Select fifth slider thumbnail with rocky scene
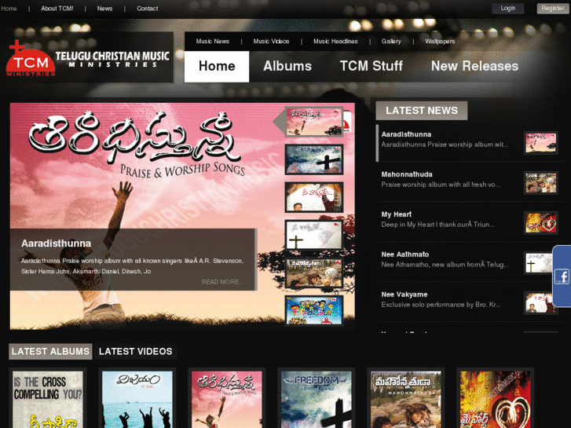 click(314, 273)
